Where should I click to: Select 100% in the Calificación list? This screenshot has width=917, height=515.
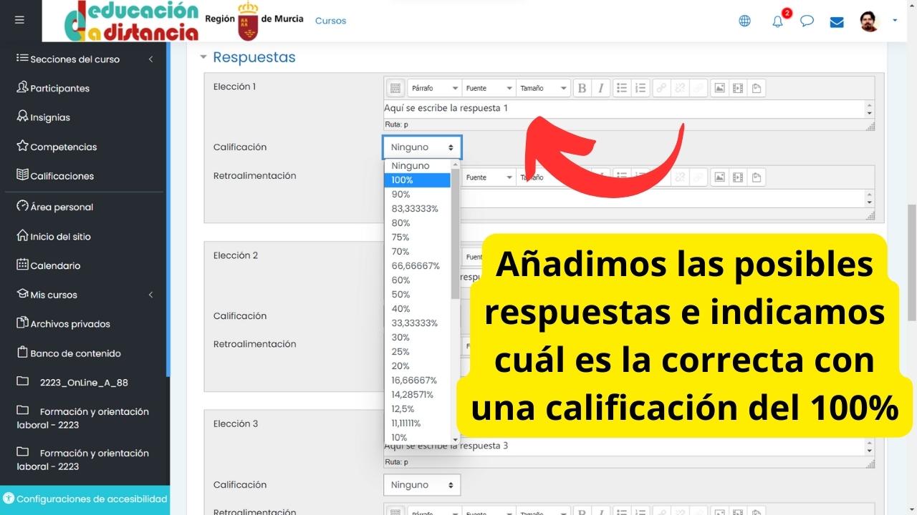[x=418, y=180]
